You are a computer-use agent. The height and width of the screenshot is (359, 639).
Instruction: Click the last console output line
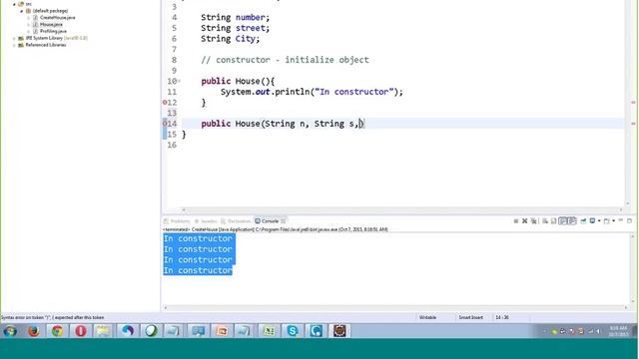(198, 270)
